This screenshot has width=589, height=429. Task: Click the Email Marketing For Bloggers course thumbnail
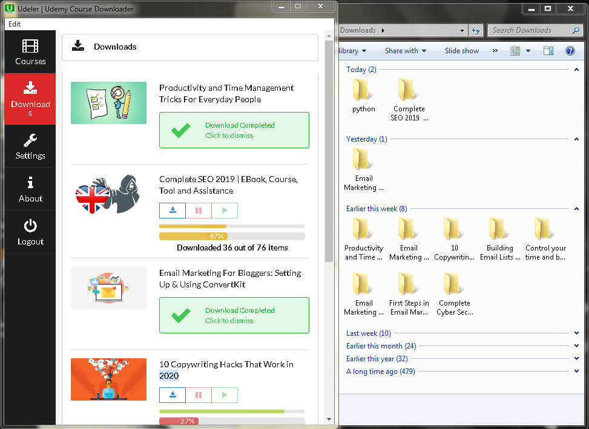[x=108, y=288]
